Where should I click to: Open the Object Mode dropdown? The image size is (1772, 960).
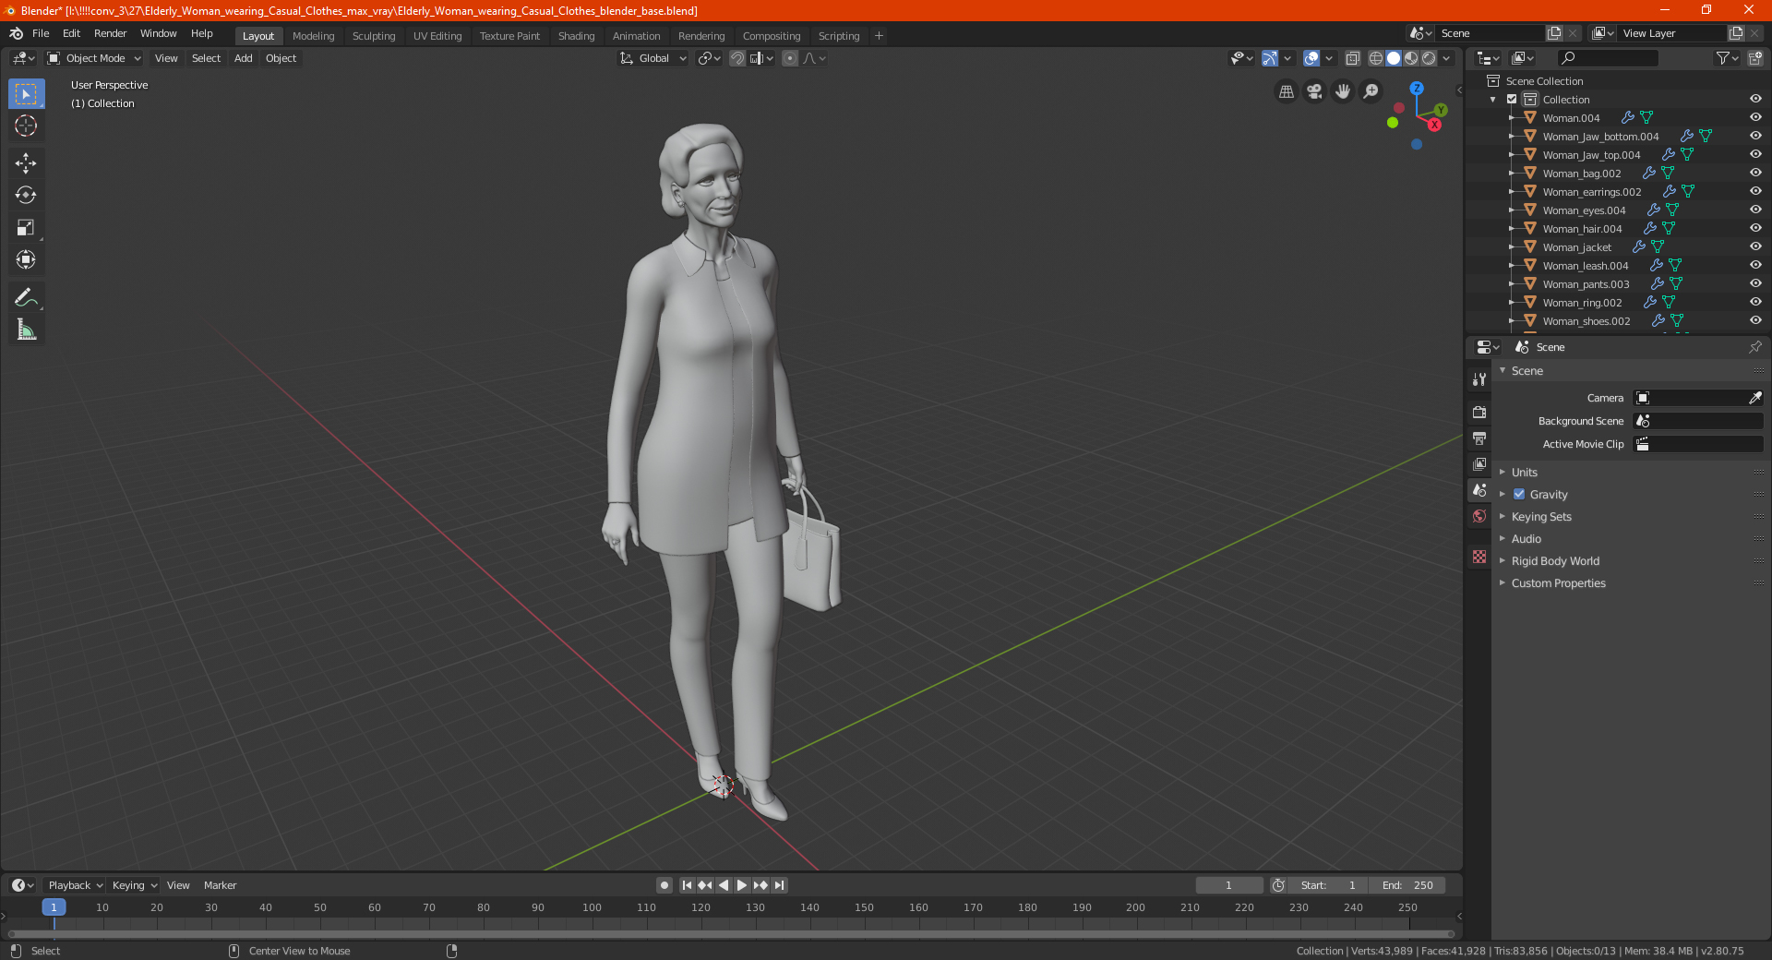(94, 58)
